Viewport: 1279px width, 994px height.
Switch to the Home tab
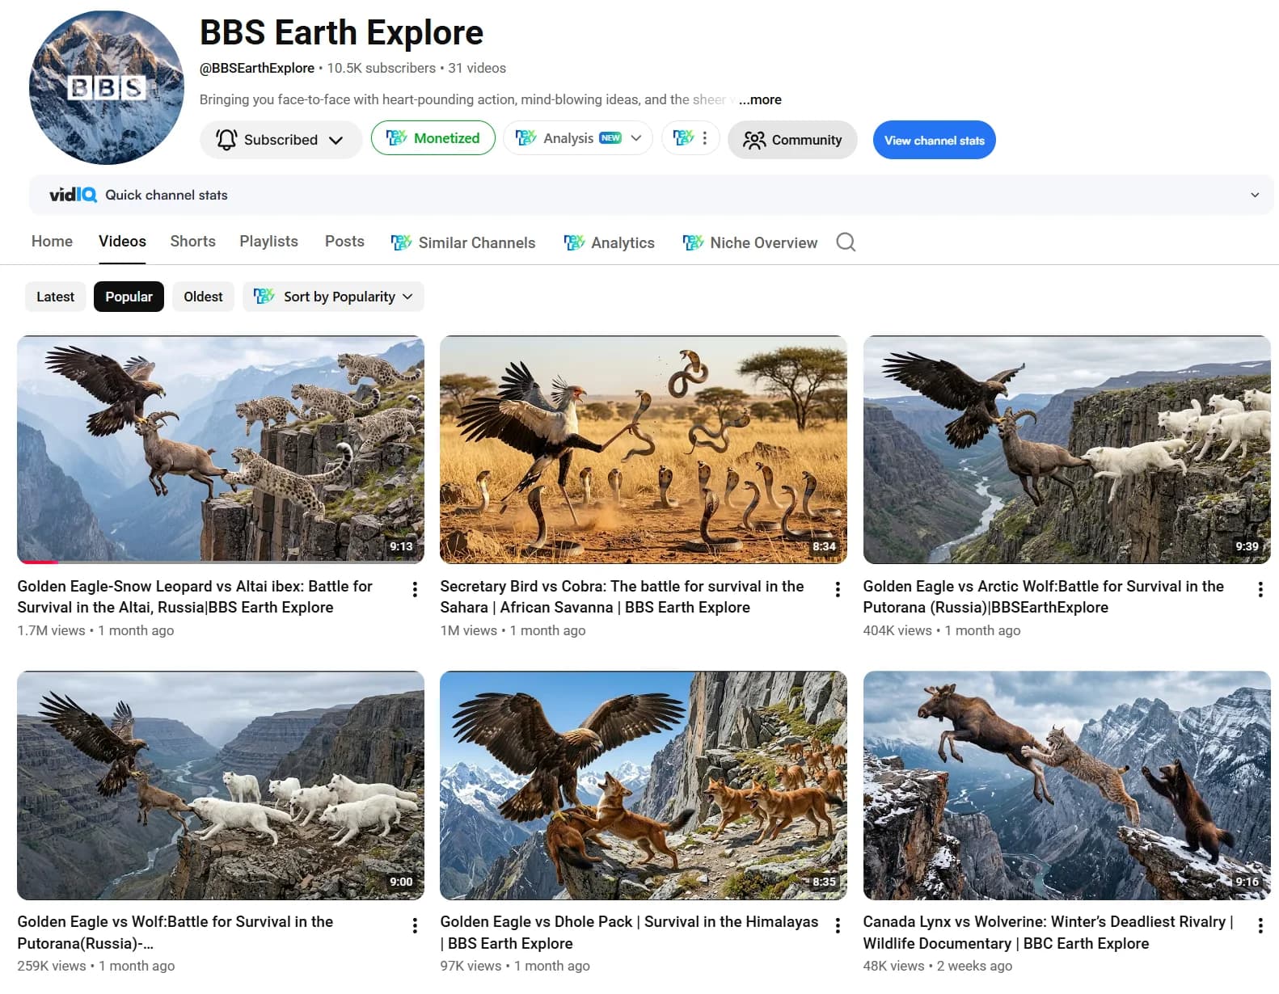tap(52, 241)
